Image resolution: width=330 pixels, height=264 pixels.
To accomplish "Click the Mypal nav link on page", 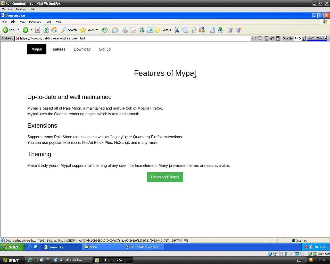I will pos(37,49).
